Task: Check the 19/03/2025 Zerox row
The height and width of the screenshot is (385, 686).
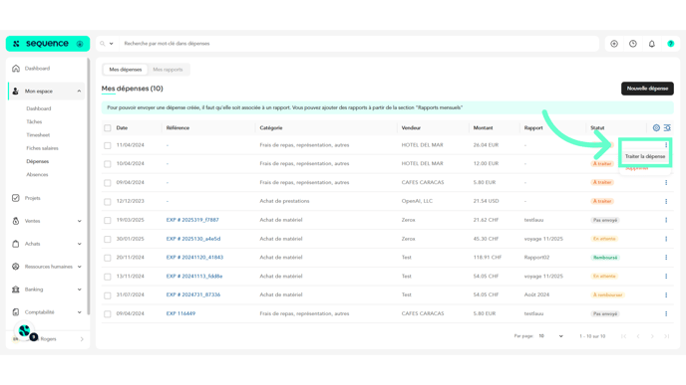Action: (108, 221)
